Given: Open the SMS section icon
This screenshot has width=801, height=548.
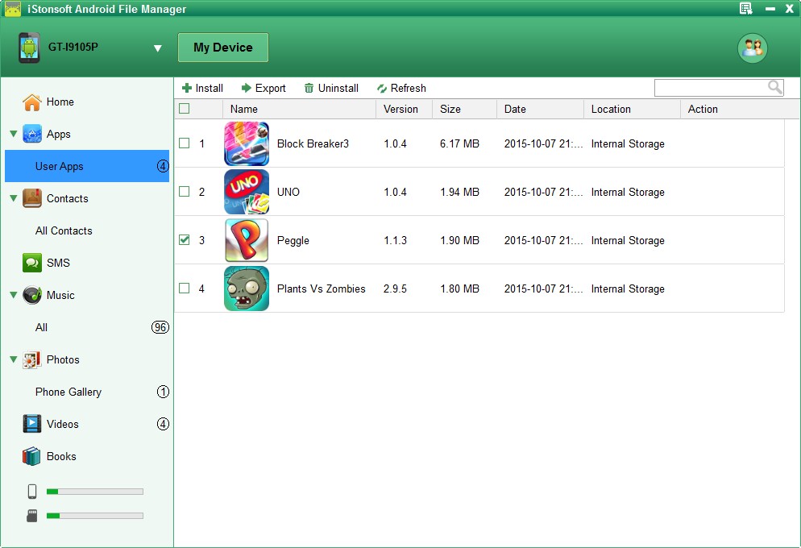Looking at the screenshot, I should click(x=31, y=263).
